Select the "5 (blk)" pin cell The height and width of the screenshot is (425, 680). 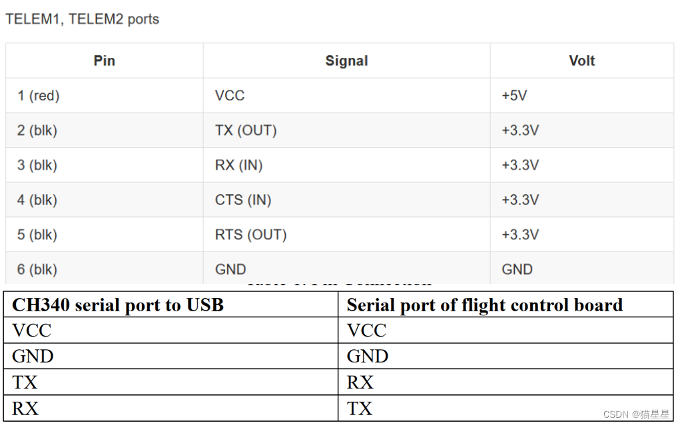[x=37, y=235]
